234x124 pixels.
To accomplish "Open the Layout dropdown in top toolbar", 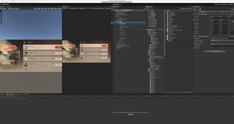I will tap(231, 4).
